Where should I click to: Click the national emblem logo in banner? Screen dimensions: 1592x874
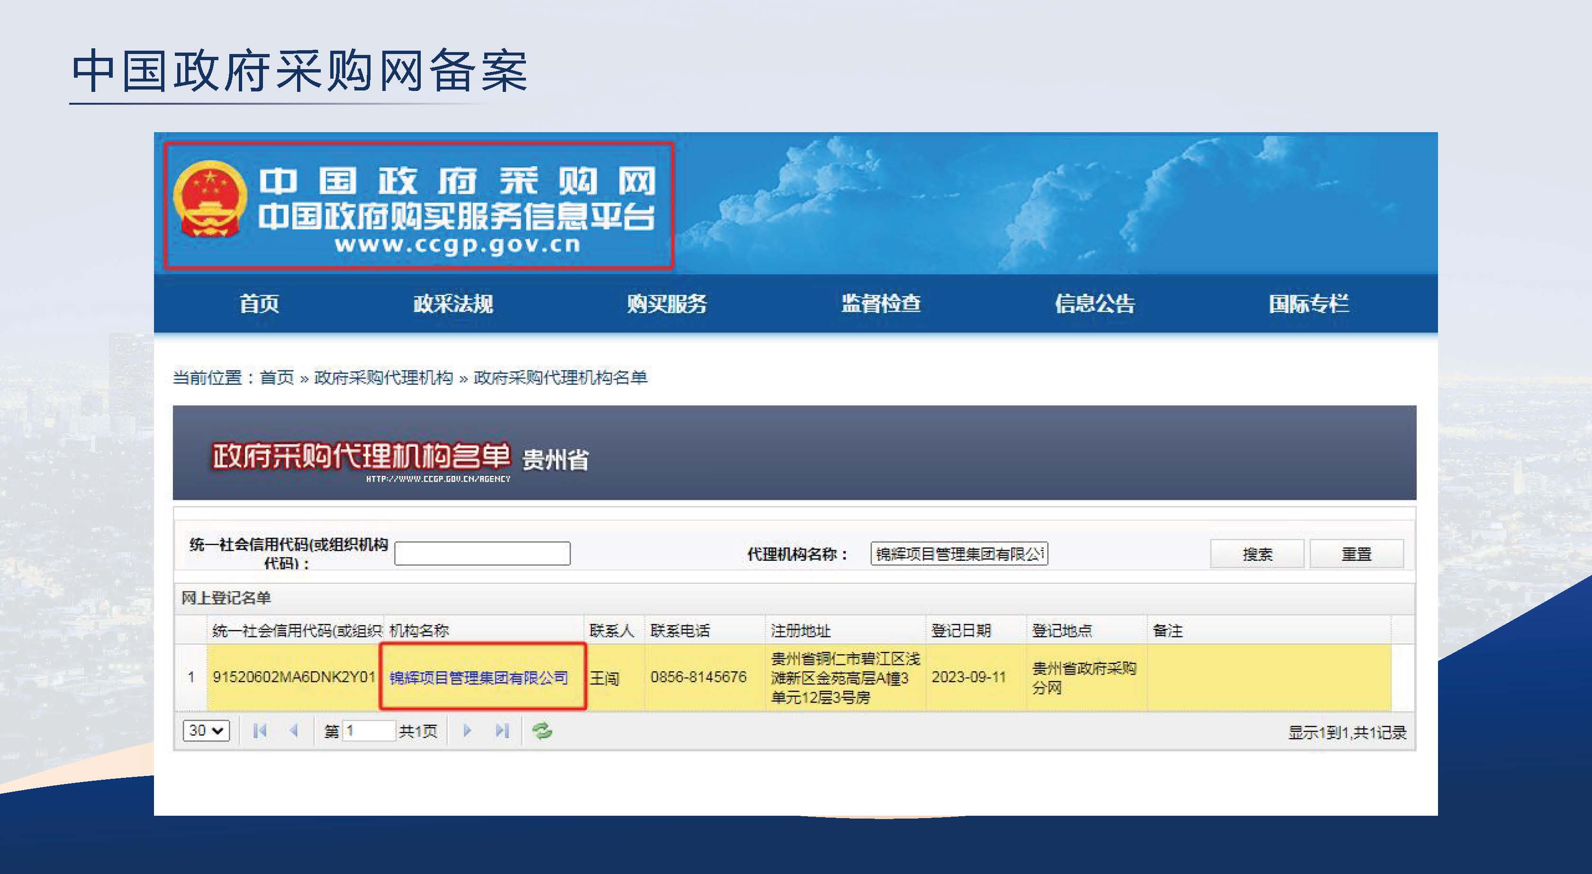[210, 199]
